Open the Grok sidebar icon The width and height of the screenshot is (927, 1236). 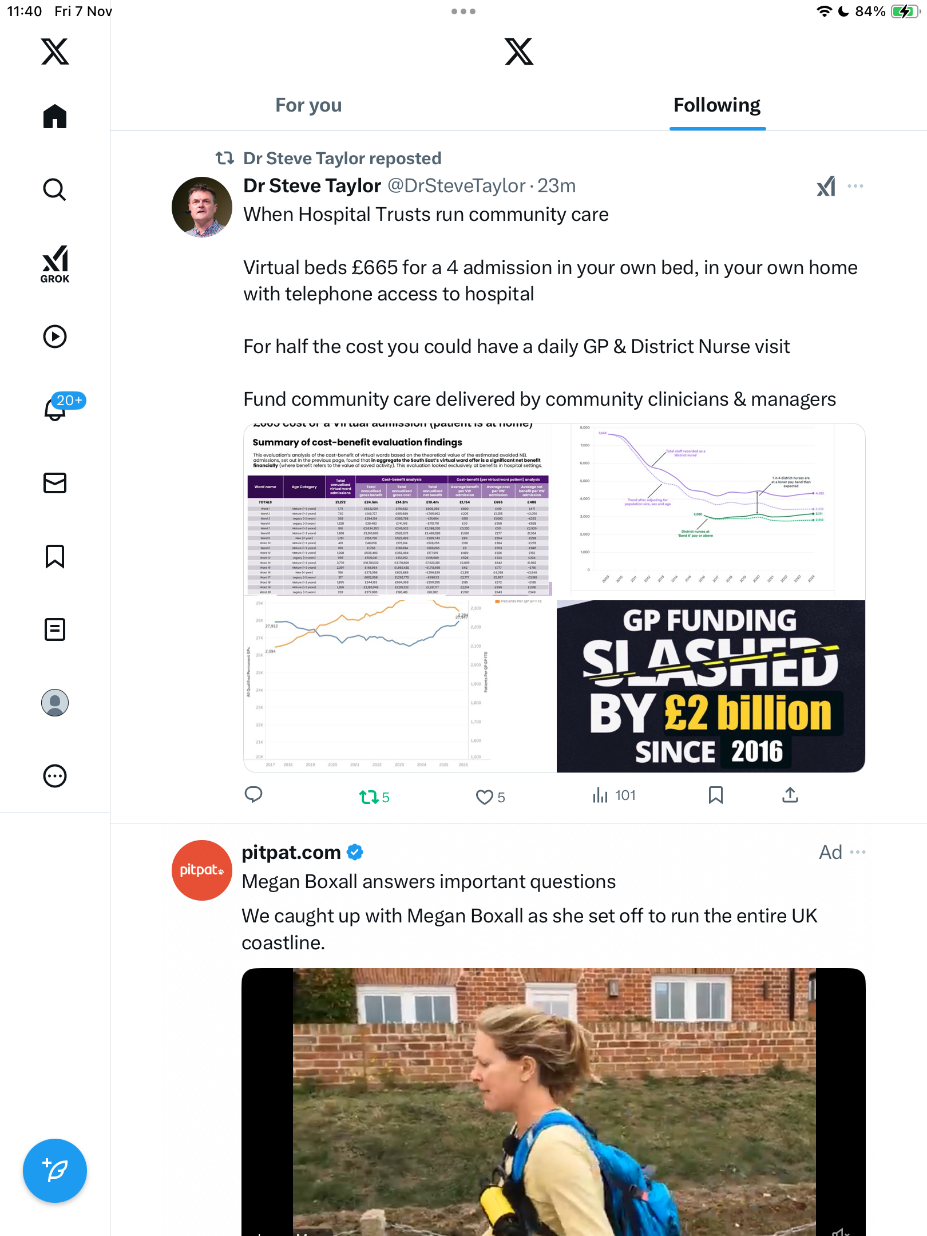point(55,264)
